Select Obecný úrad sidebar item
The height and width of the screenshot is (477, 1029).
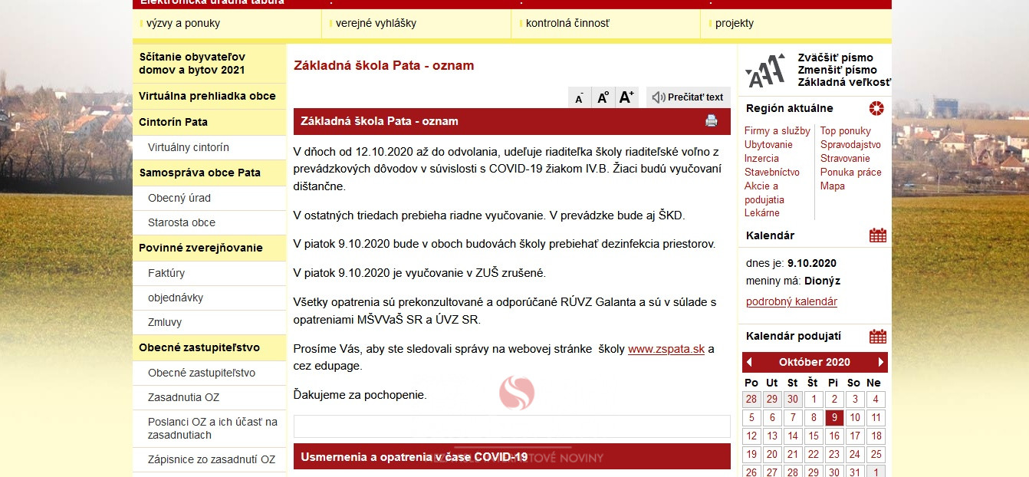(209, 198)
